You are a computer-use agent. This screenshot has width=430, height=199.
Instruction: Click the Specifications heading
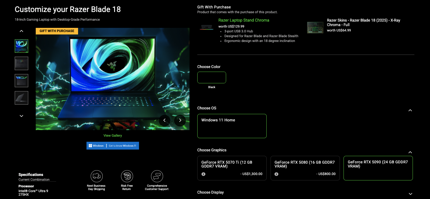(x=31, y=174)
